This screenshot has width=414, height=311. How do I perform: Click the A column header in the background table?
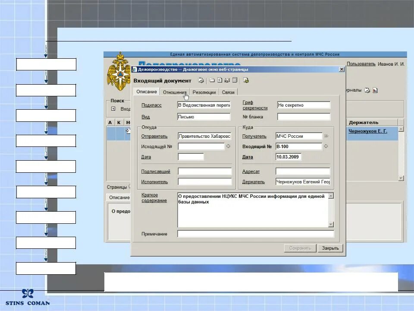tap(110, 122)
